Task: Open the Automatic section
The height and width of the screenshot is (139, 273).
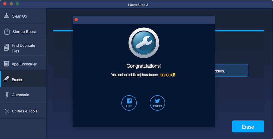Action: point(23,95)
